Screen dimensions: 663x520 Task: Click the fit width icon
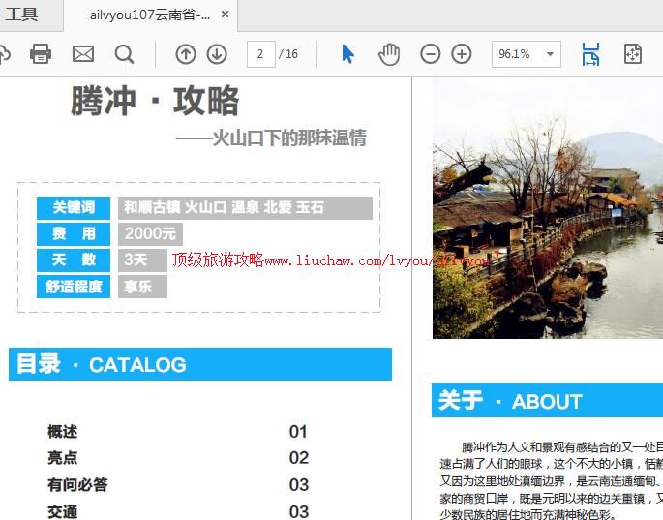coord(590,54)
